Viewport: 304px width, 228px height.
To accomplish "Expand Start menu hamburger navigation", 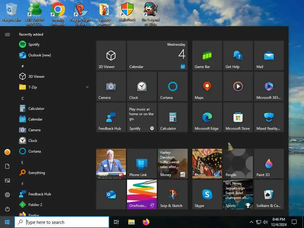I will (x=7, y=34).
